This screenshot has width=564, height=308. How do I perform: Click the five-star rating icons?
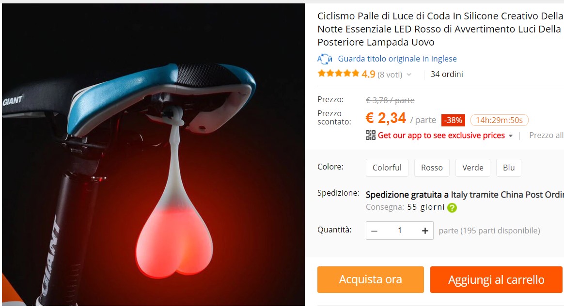[339, 74]
